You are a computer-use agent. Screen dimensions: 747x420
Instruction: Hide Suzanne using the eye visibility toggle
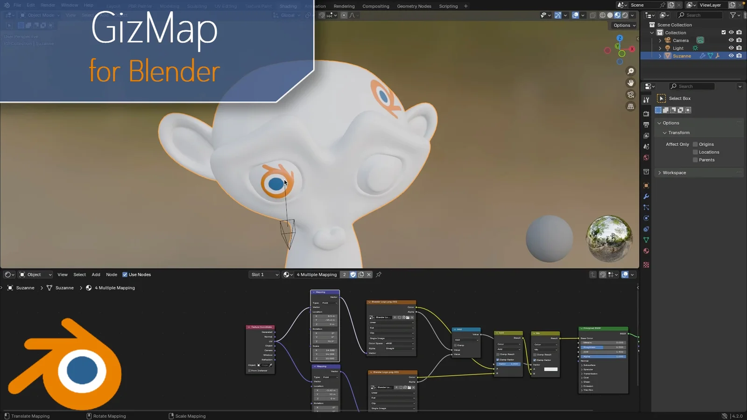point(731,56)
